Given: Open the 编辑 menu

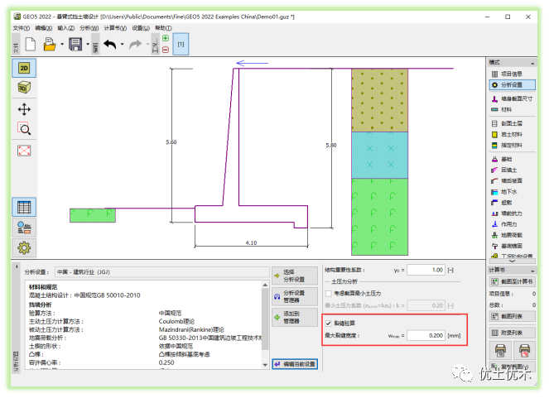Looking at the screenshot, I should point(43,28).
